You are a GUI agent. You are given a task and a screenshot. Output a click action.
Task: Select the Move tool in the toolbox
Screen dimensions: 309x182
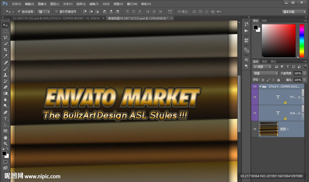pyautogui.click(x=5, y=25)
